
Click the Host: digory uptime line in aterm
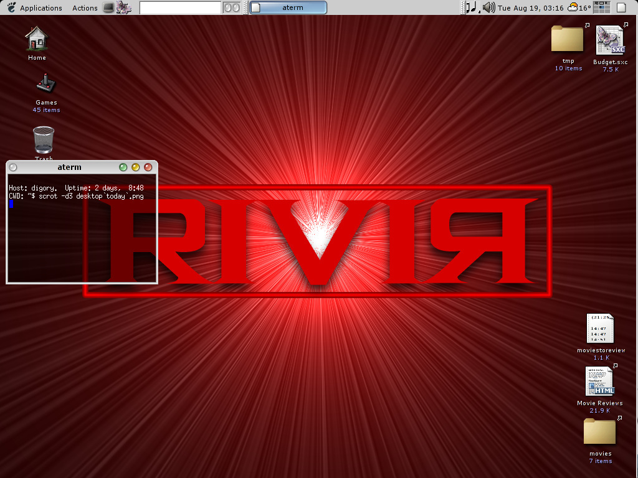pos(76,188)
